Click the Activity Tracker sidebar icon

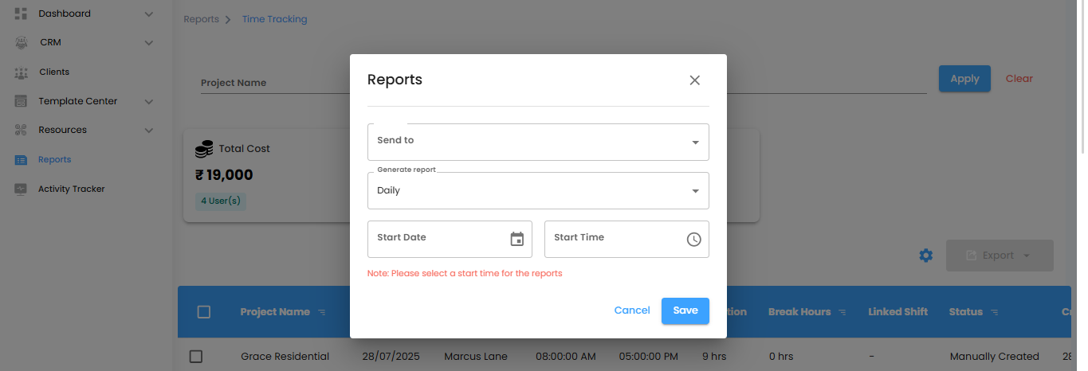22,189
